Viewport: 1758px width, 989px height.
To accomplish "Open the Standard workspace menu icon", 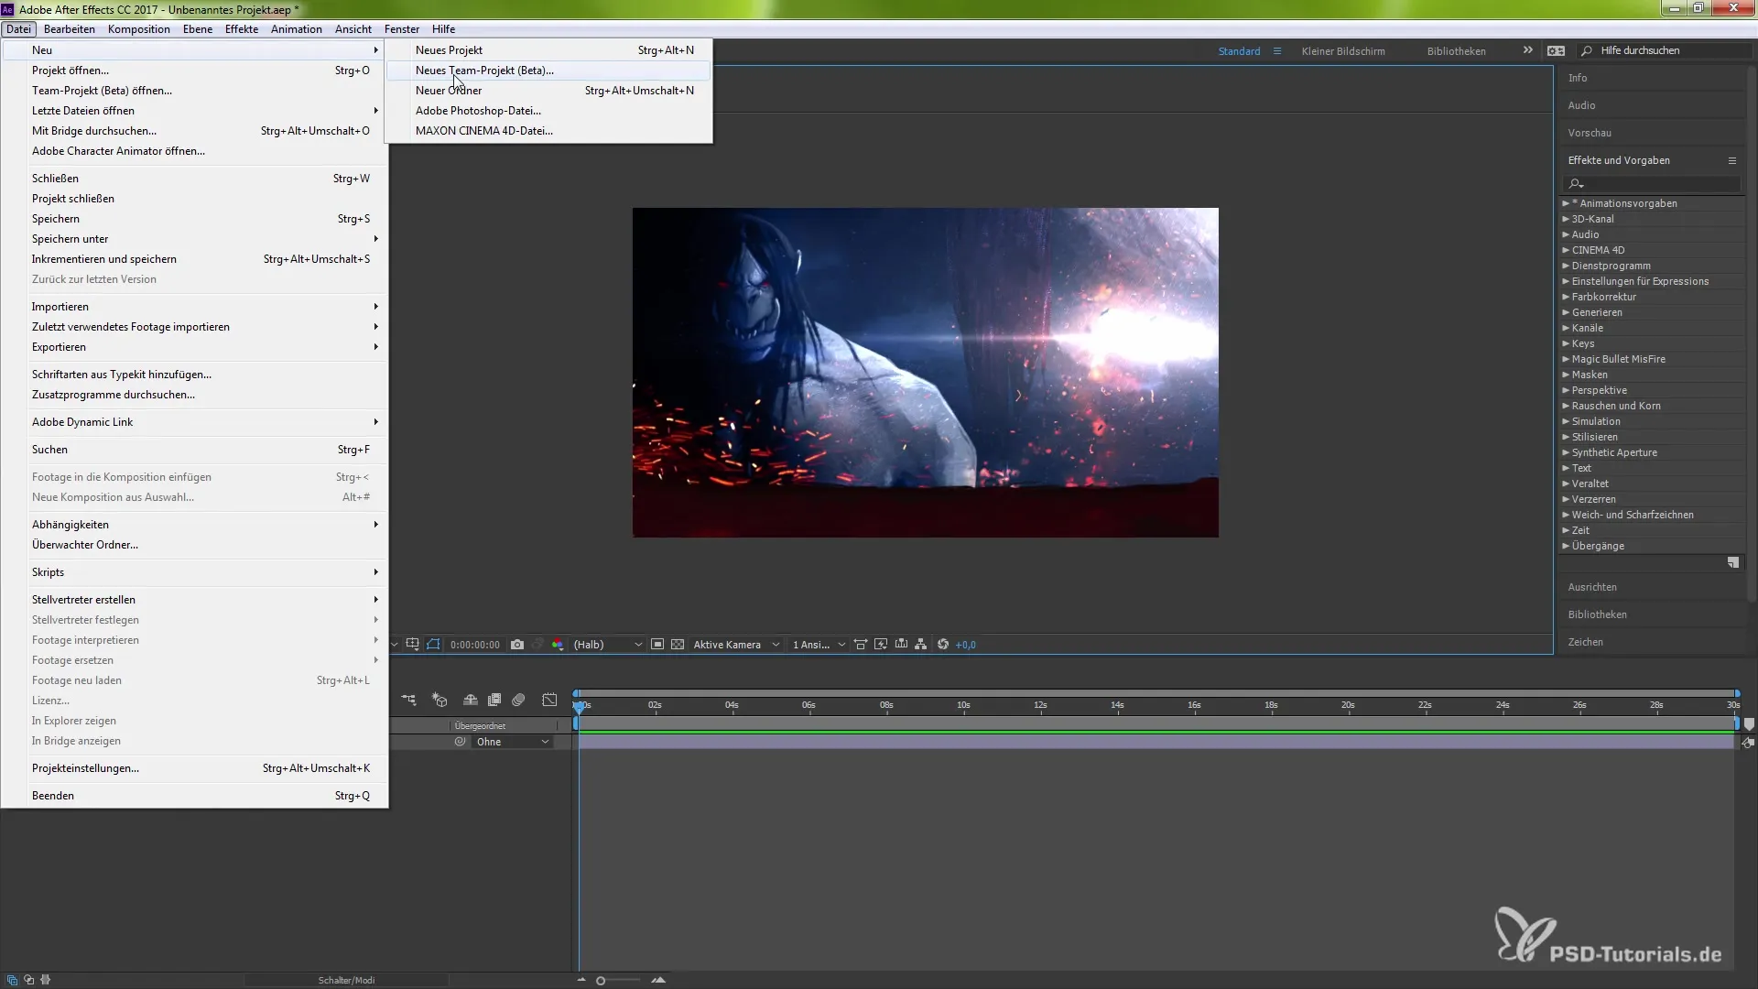I will [1277, 51].
